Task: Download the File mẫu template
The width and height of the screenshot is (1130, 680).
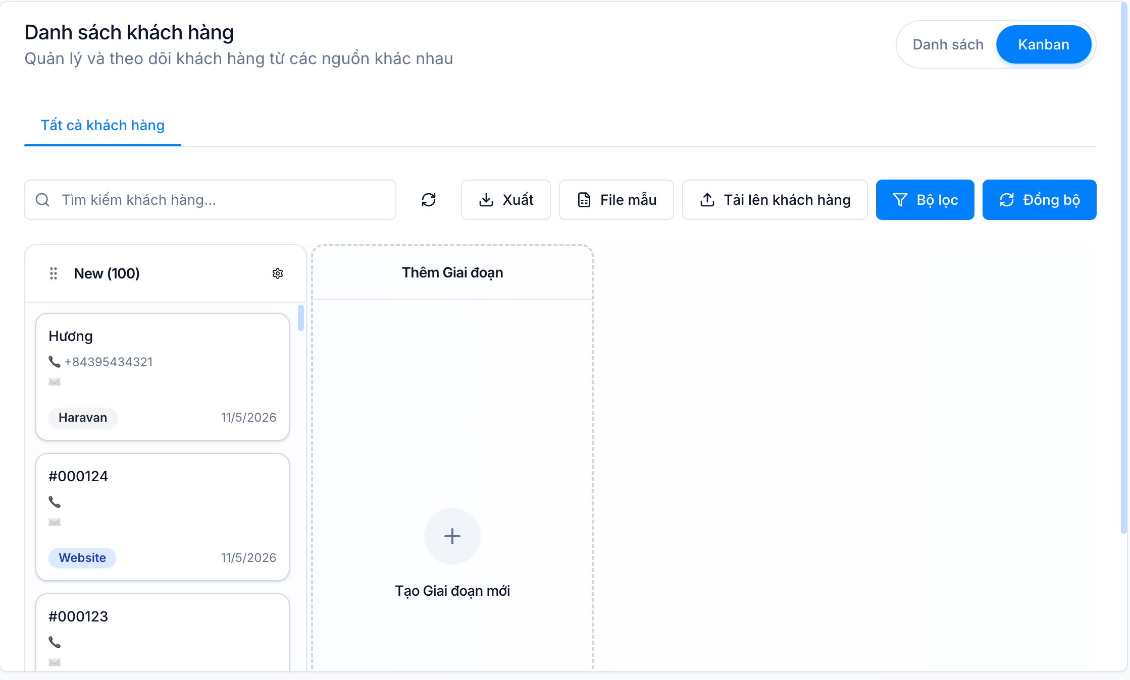Action: (616, 200)
